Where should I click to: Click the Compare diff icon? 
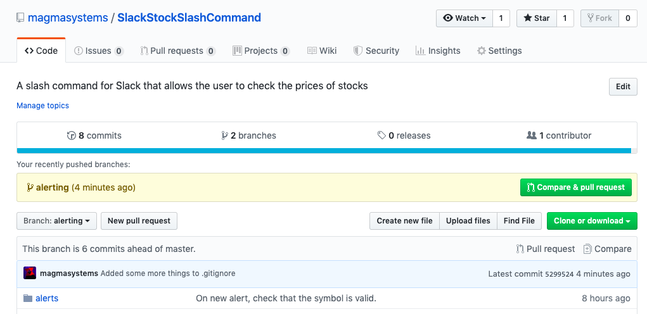point(587,249)
